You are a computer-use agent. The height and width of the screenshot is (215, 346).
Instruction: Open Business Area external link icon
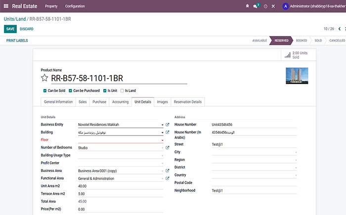coord(167,171)
